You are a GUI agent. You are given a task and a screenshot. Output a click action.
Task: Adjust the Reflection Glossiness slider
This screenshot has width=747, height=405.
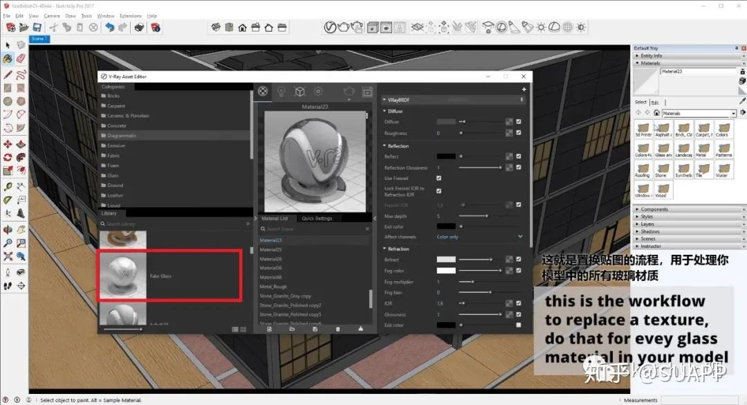pos(480,168)
